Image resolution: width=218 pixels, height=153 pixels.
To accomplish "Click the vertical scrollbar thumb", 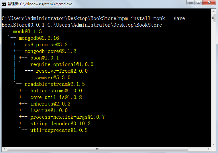I will coord(213,18).
